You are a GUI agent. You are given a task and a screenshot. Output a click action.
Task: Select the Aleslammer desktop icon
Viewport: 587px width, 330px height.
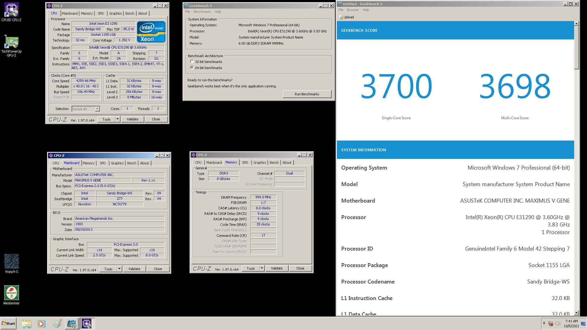point(11,295)
